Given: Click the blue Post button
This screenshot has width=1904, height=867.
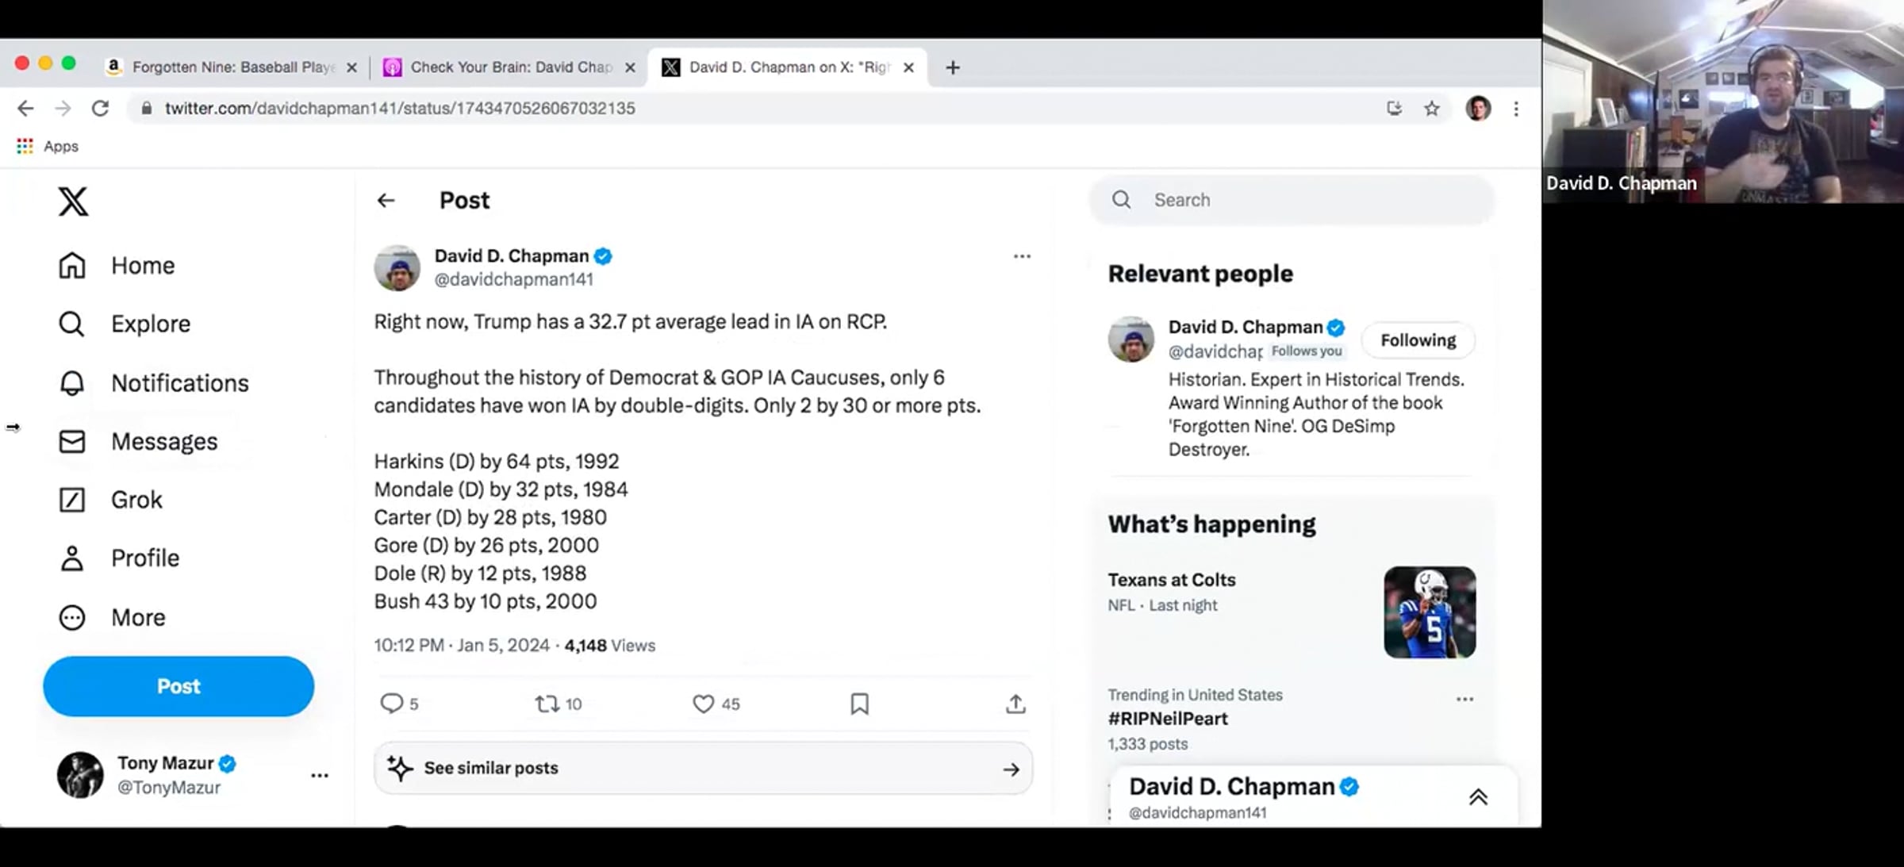Looking at the screenshot, I should coord(178,686).
